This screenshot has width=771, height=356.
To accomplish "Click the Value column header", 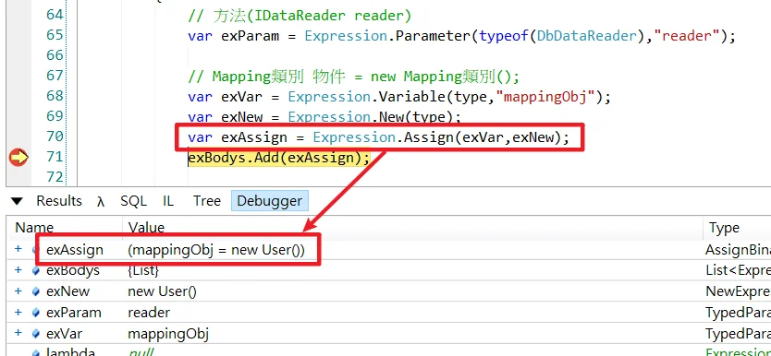I will click(x=146, y=228).
